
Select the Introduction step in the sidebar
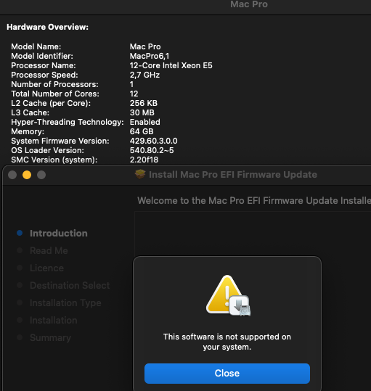pos(59,234)
